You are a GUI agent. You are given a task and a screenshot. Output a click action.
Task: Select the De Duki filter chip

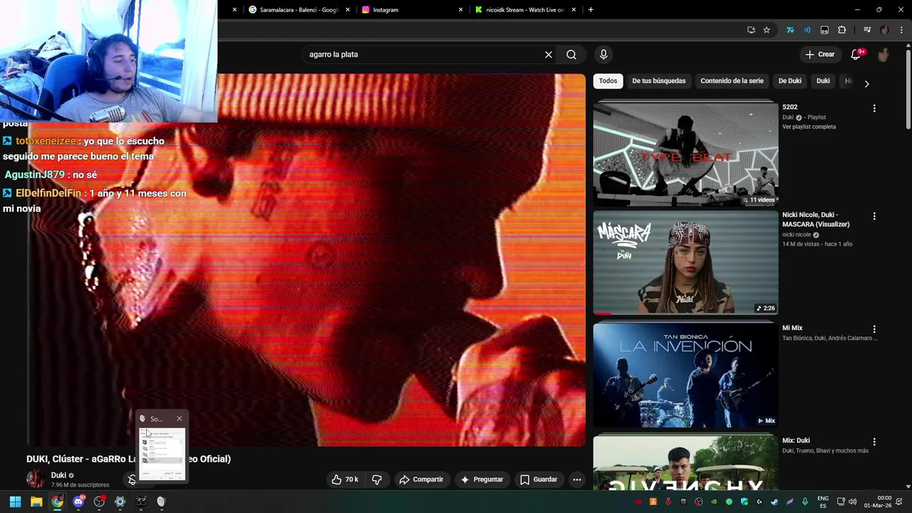(790, 81)
